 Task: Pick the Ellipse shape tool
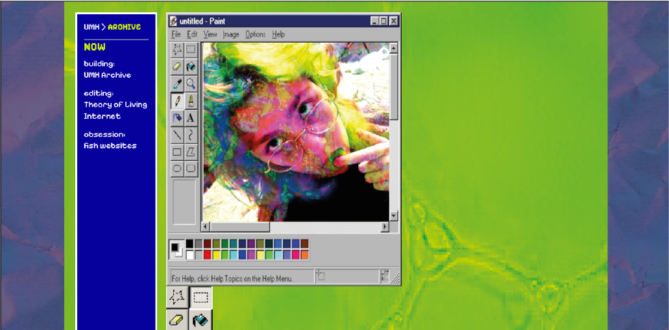pyautogui.click(x=178, y=169)
